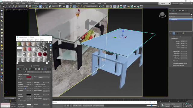Open Utilities menu in Material Editor
Viewport: 193px width, 108px height.
point(42,40)
